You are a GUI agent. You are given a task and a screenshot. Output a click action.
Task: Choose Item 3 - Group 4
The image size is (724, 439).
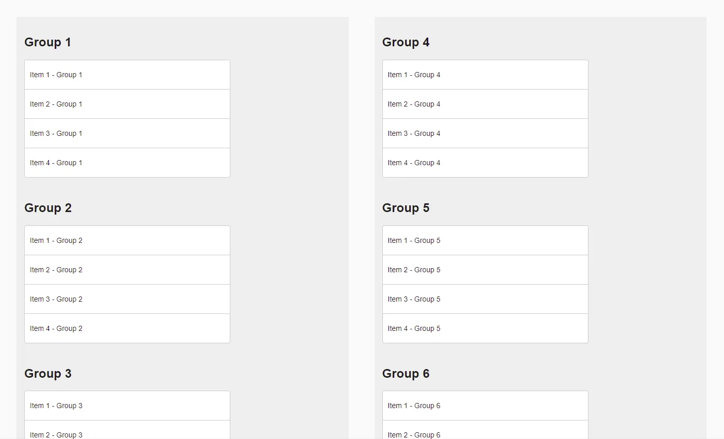pos(485,133)
